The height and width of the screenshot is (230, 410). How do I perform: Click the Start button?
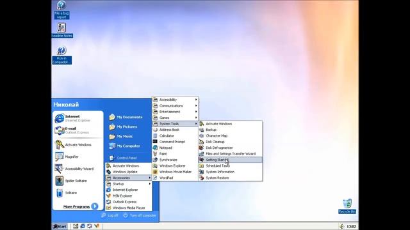tap(60, 226)
